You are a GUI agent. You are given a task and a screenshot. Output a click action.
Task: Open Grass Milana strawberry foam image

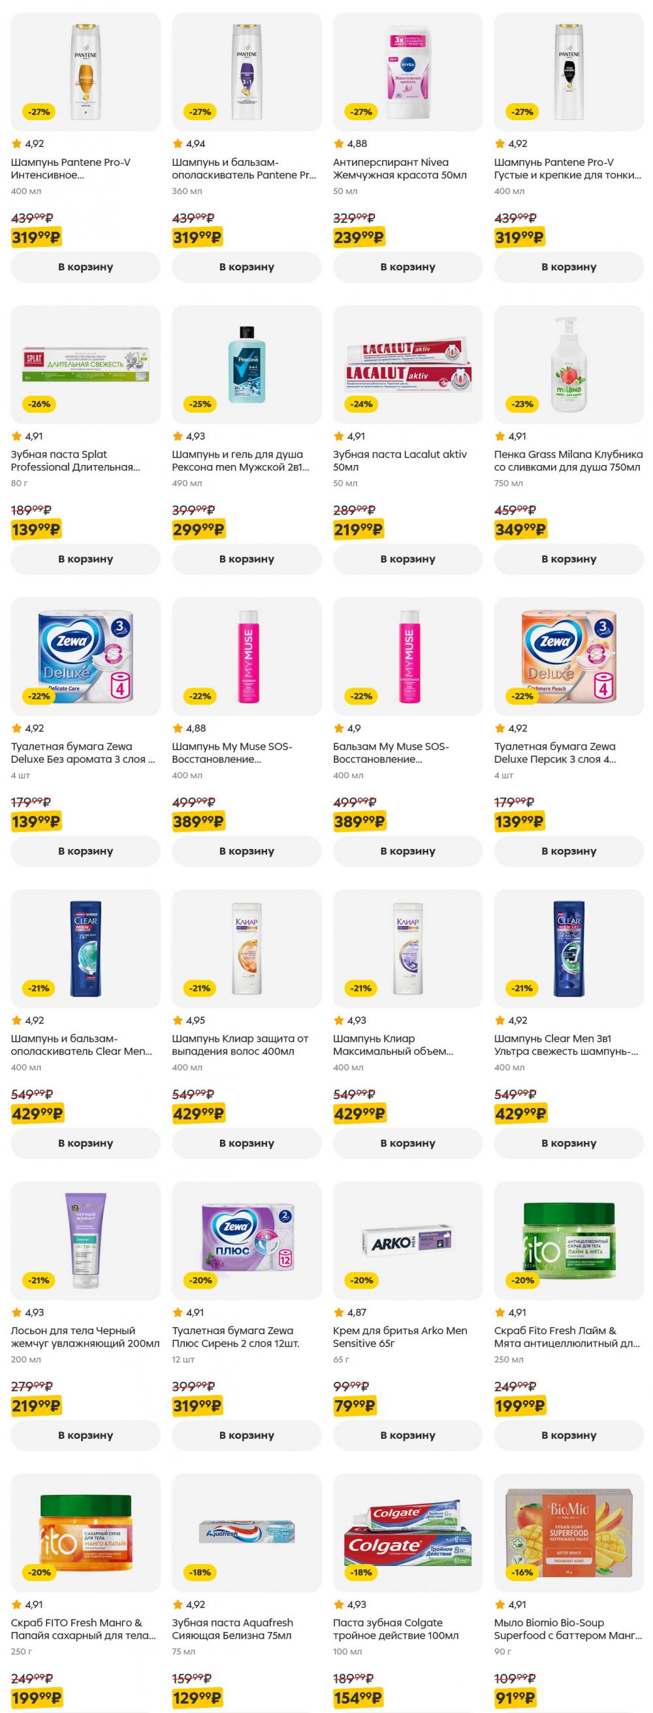[x=569, y=364]
